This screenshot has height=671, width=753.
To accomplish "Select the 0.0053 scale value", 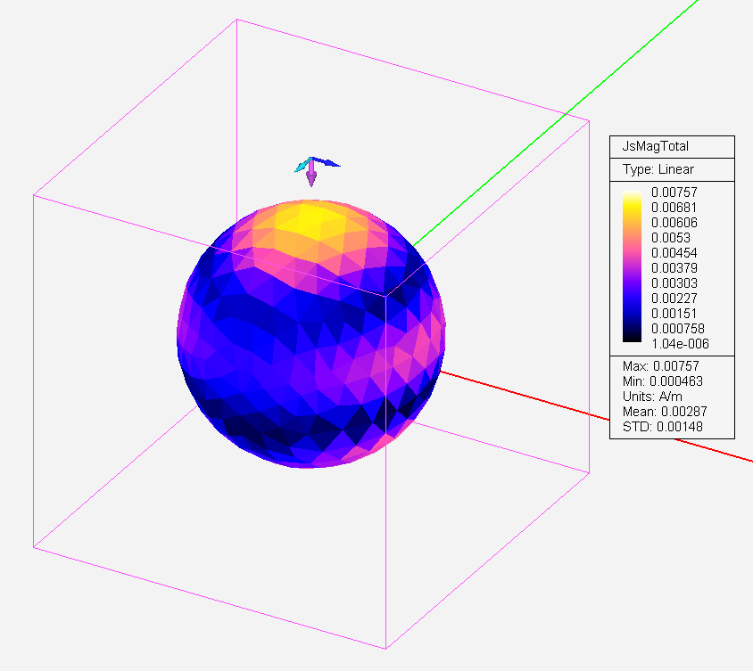I will click(x=670, y=238).
